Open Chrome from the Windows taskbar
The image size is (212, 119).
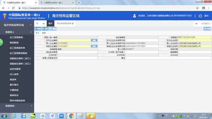[x=72, y=116]
